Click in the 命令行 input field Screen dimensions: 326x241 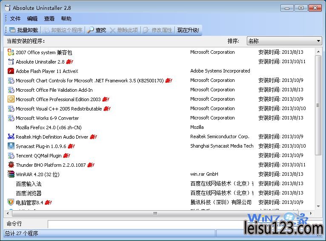click(146, 224)
